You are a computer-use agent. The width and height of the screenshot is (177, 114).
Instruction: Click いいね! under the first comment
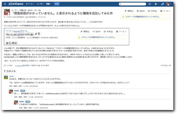pyautogui.click(x=26, y=86)
